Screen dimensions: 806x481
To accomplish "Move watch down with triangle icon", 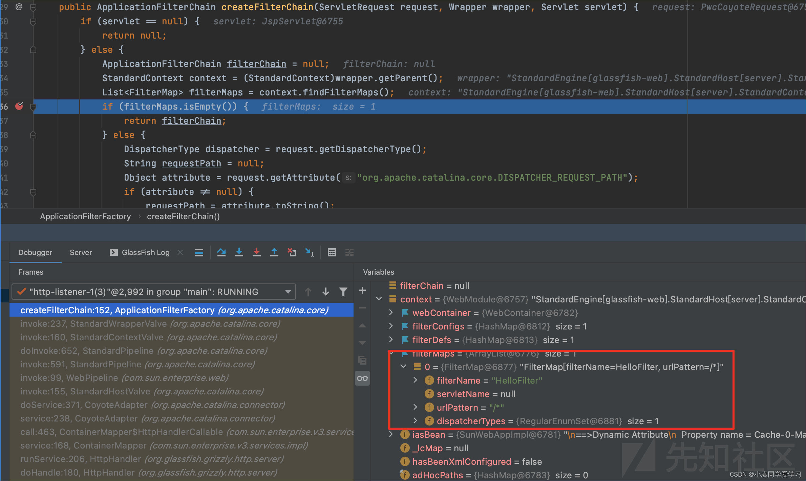I will point(362,343).
